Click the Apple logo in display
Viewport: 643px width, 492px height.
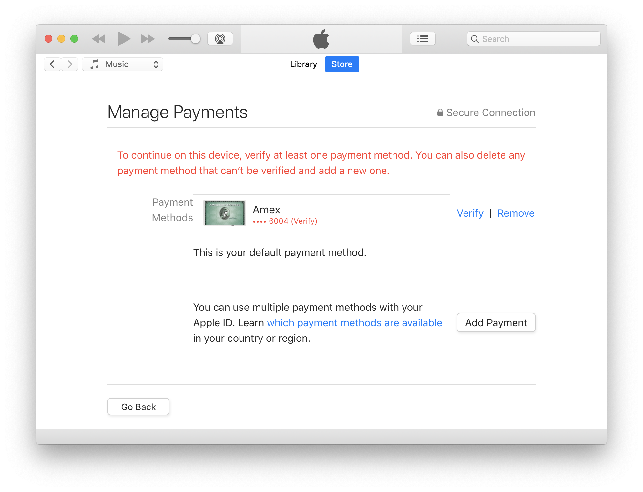321,39
